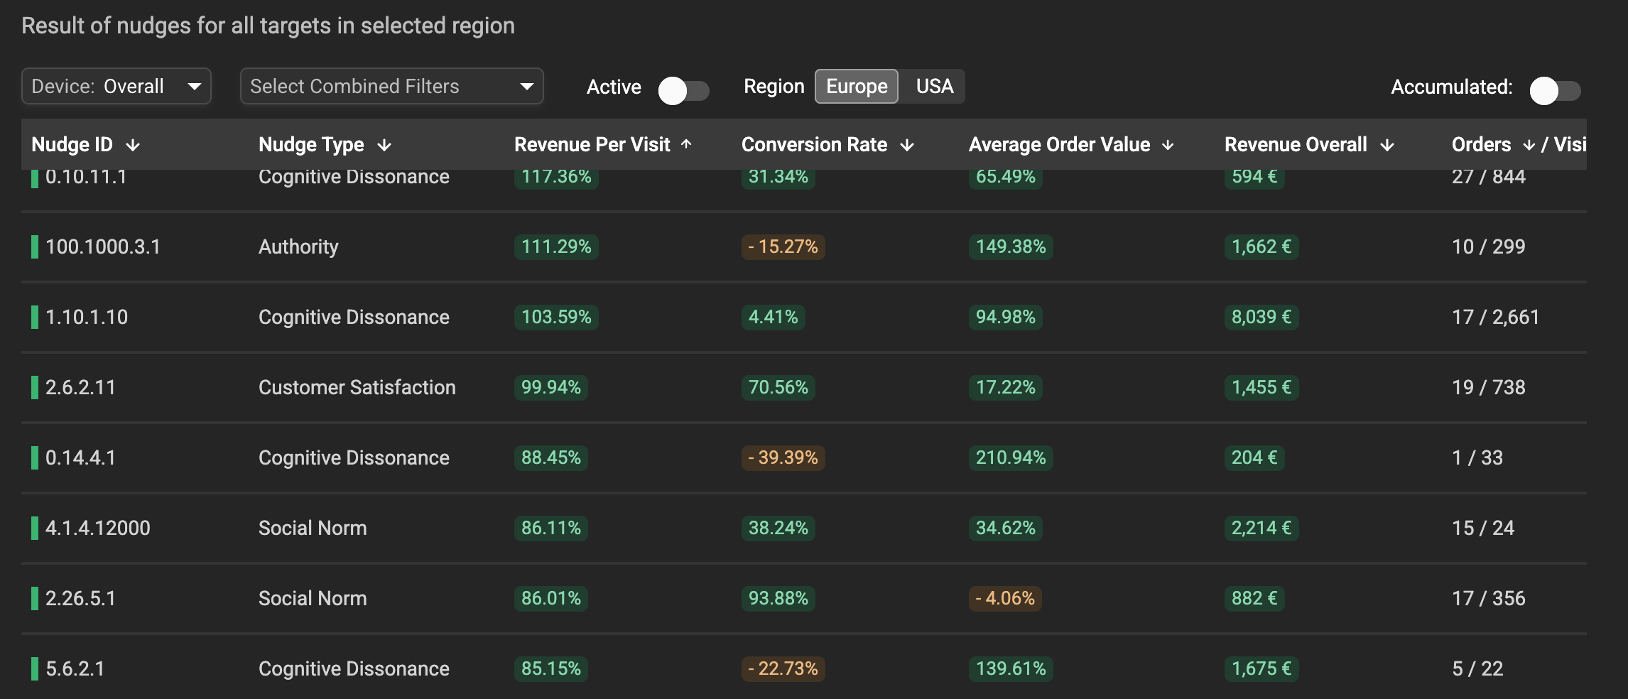1628x699 pixels.
Task: Click the Revenue Per Visit header
Action: coord(592,144)
